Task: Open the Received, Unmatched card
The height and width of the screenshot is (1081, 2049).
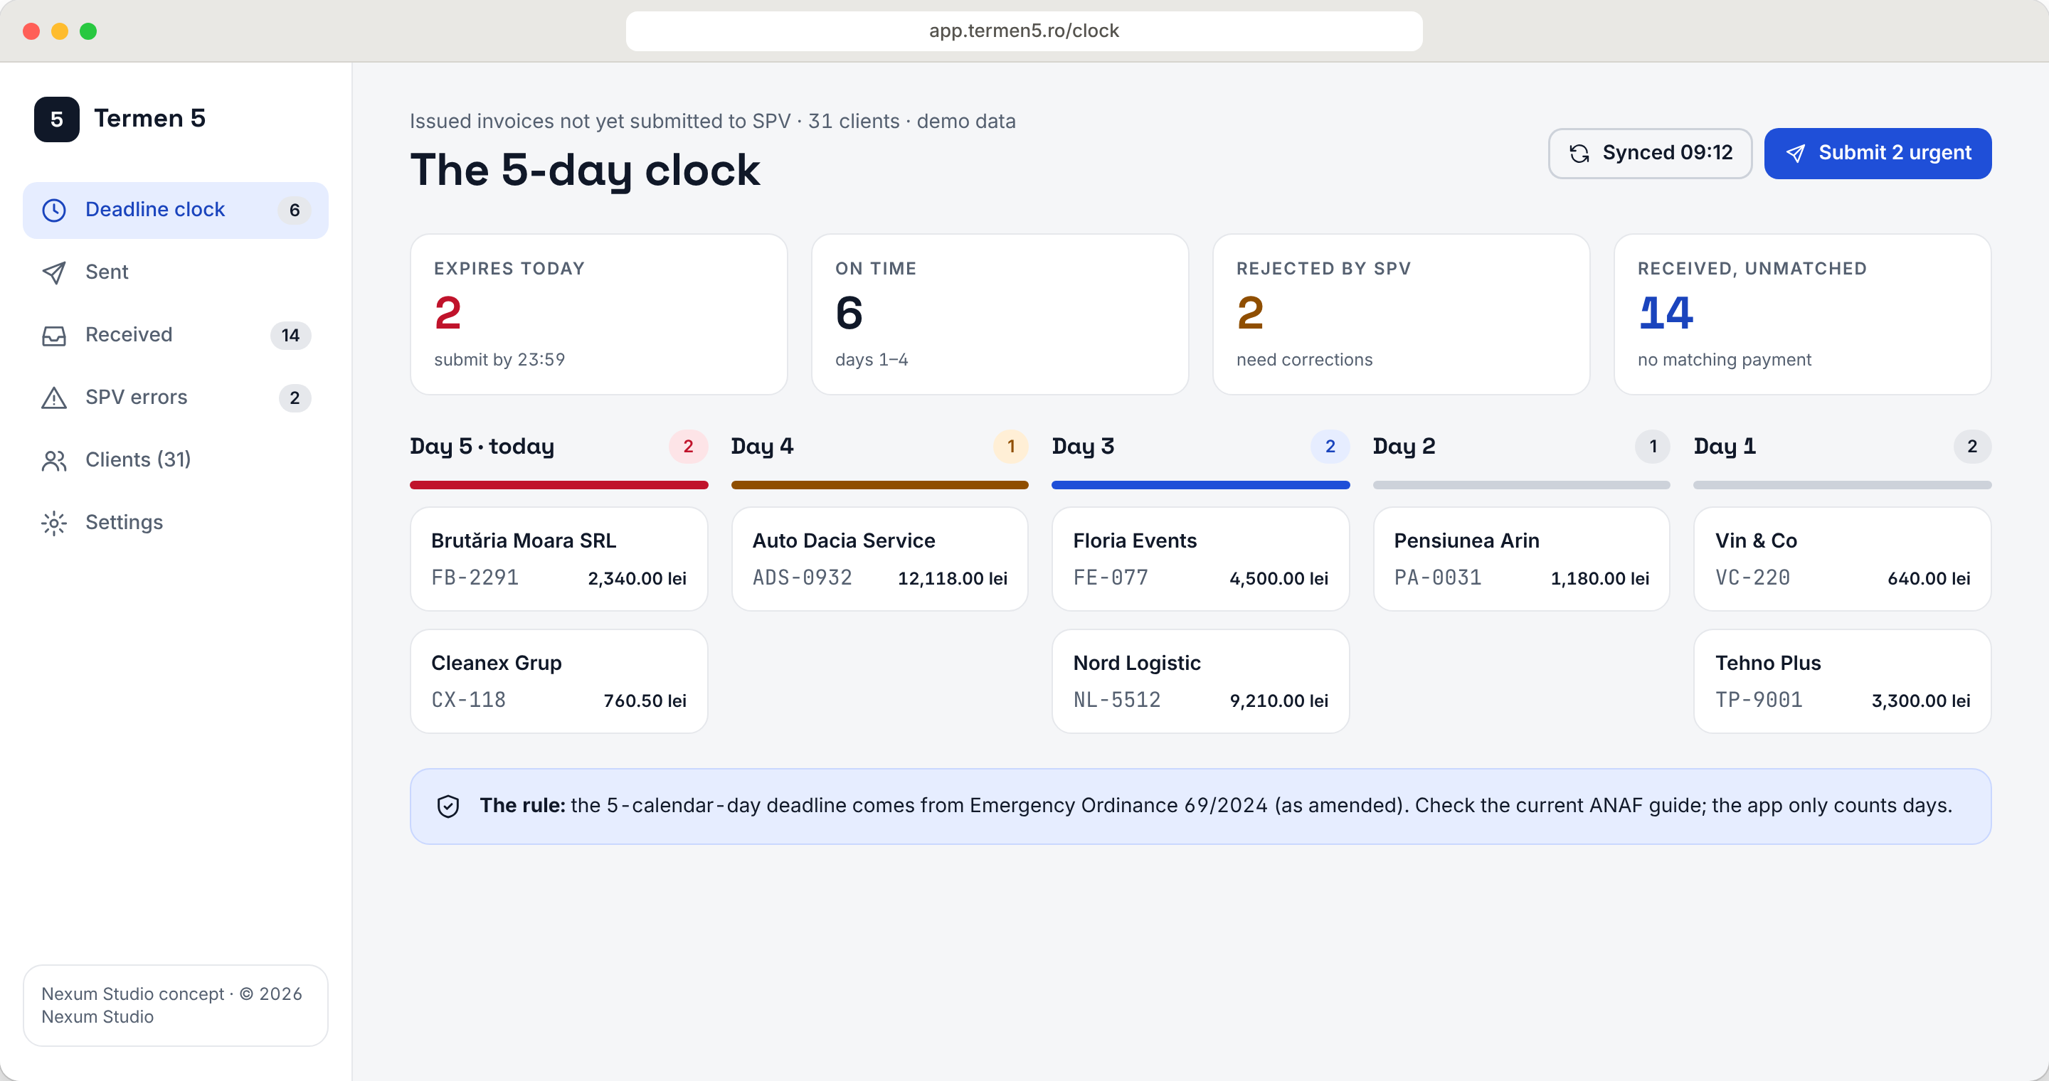Action: coord(1802,314)
